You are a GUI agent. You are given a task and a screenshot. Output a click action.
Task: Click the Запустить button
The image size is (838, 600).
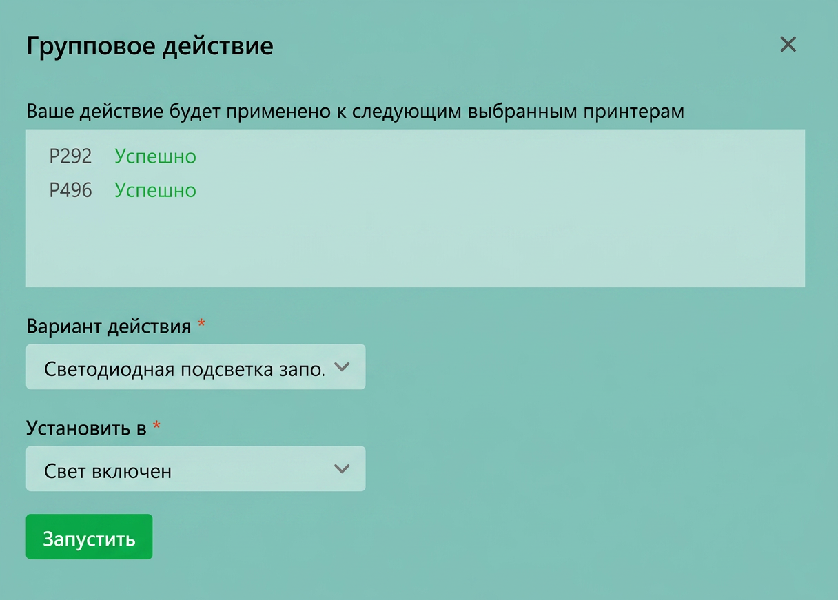pos(89,537)
